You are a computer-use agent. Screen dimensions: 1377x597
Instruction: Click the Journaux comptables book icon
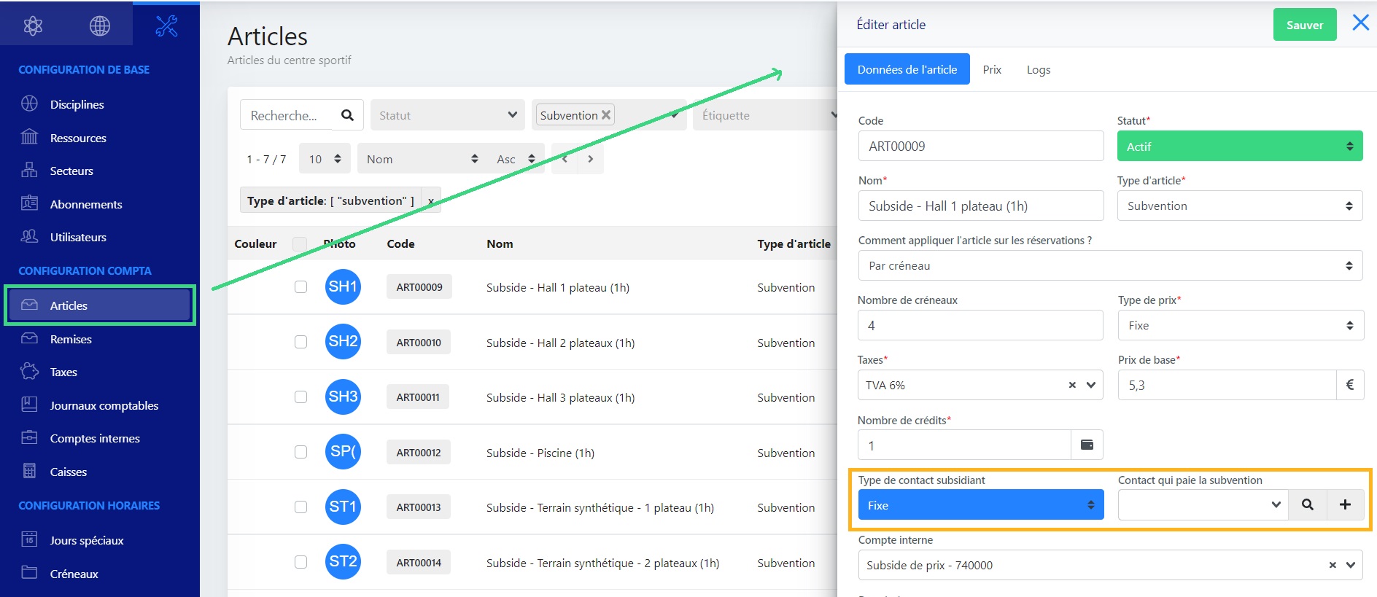tap(29, 405)
